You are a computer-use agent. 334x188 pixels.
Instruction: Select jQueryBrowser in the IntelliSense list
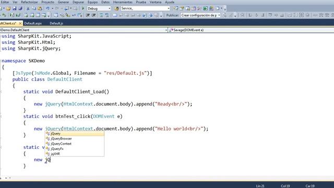(75, 138)
